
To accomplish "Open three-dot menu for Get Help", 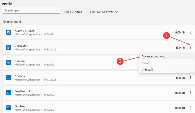I will tap(191, 108).
